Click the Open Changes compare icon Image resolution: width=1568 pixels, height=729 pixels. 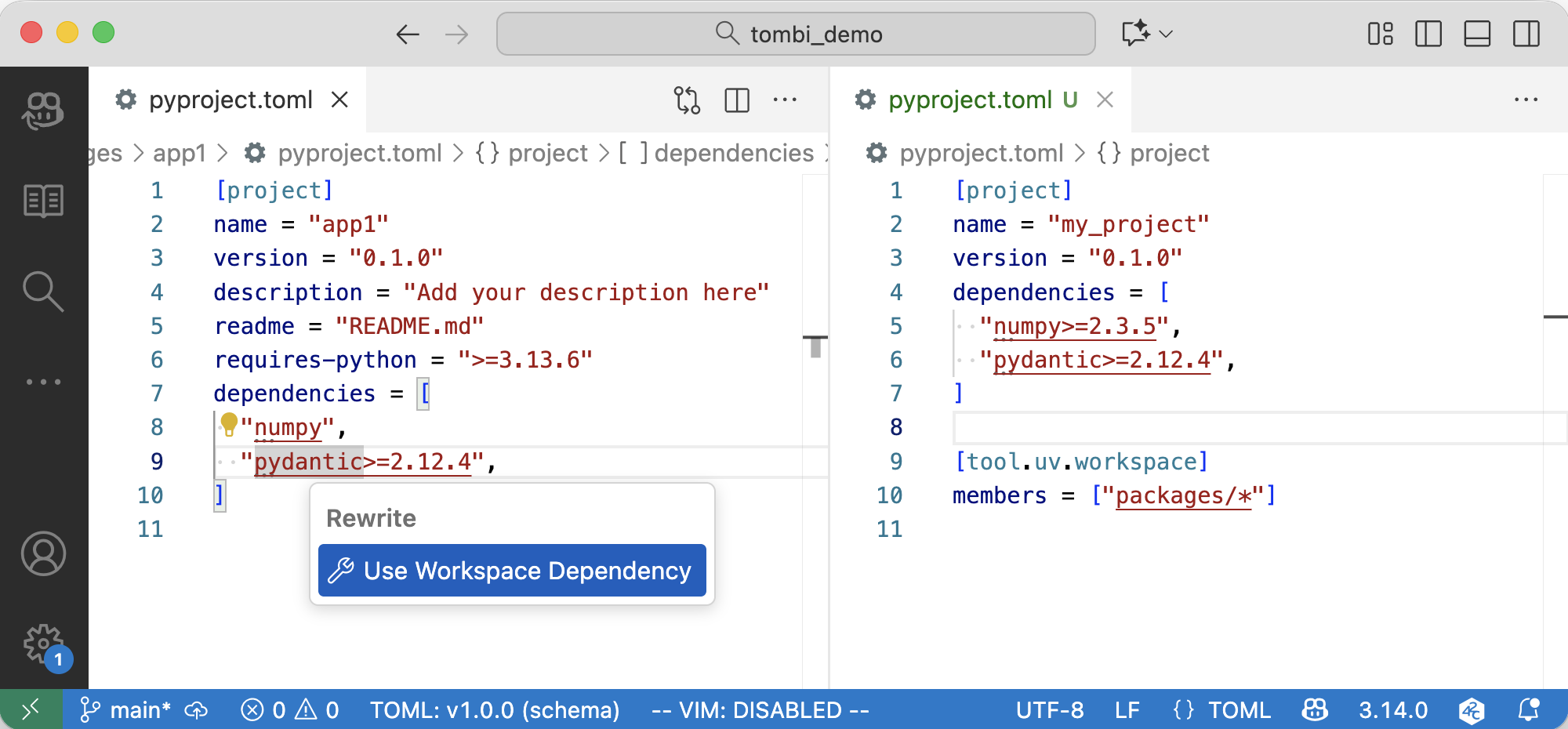[687, 100]
